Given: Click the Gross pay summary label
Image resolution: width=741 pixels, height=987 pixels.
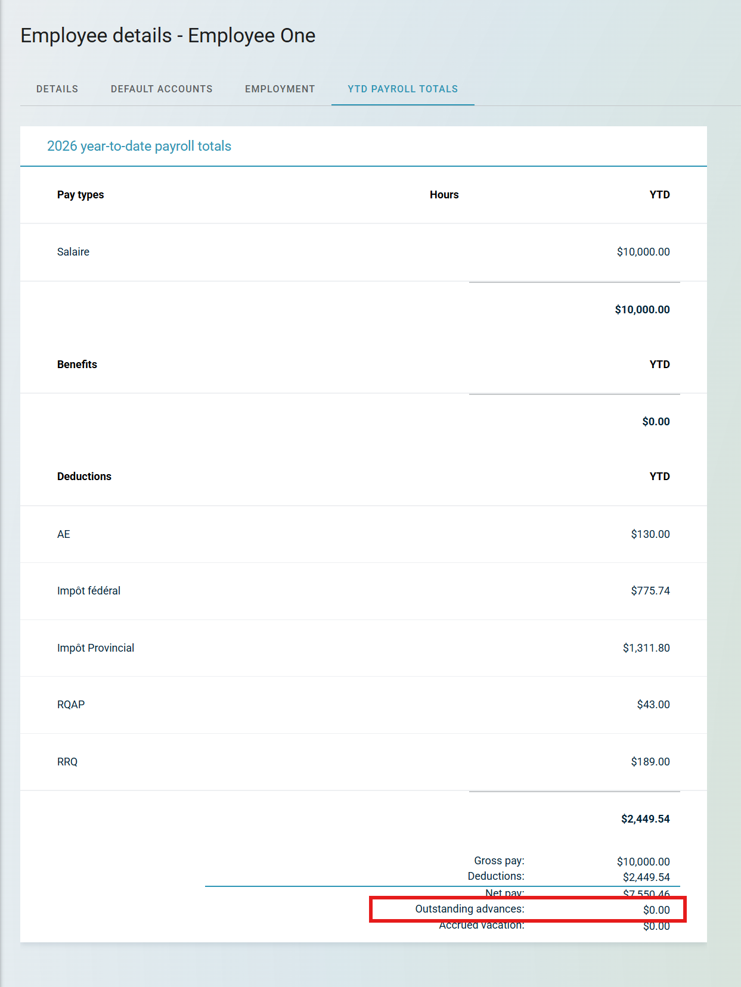Looking at the screenshot, I should [499, 861].
